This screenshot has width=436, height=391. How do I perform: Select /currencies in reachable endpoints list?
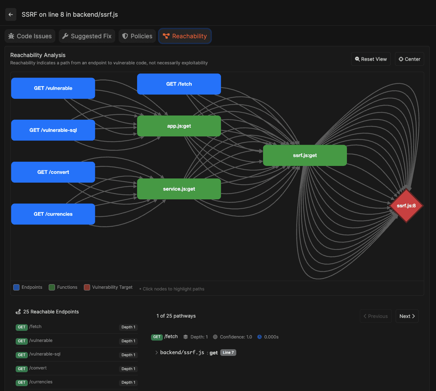(41, 382)
